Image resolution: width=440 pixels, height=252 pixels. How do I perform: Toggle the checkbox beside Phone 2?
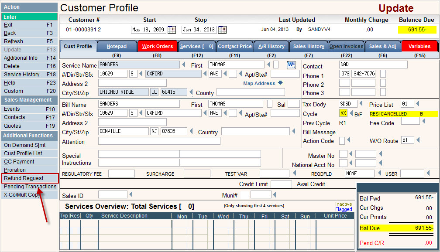click(x=383, y=83)
